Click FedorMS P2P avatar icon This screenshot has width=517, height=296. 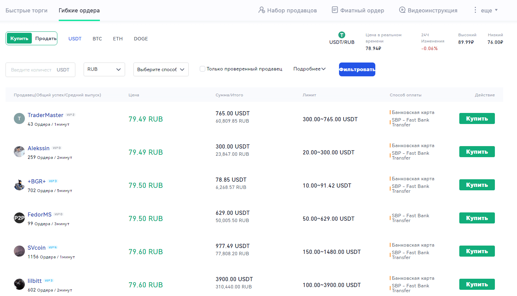point(19,218)
